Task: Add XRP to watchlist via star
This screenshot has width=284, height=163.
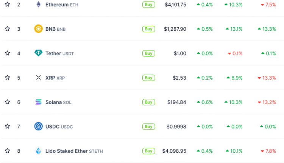Action: pyautogui.click(x=7, y=78)
